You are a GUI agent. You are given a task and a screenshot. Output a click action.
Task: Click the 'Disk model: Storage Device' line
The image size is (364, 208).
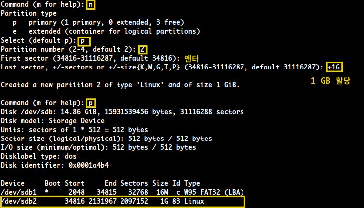coord(53,121)
